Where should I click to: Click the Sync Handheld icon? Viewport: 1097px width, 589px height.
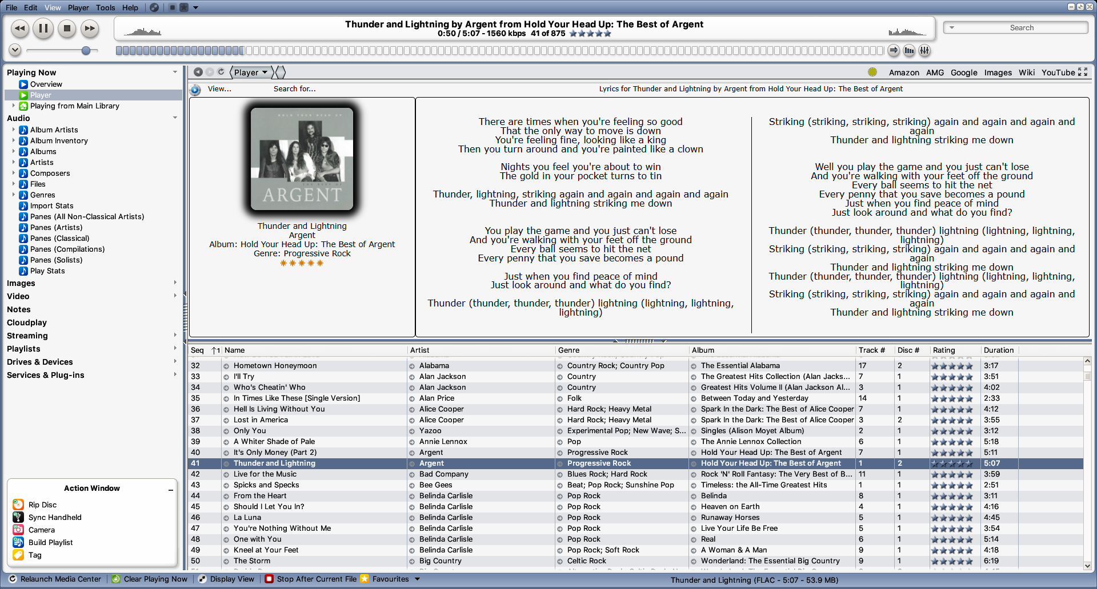coord(18,517)
